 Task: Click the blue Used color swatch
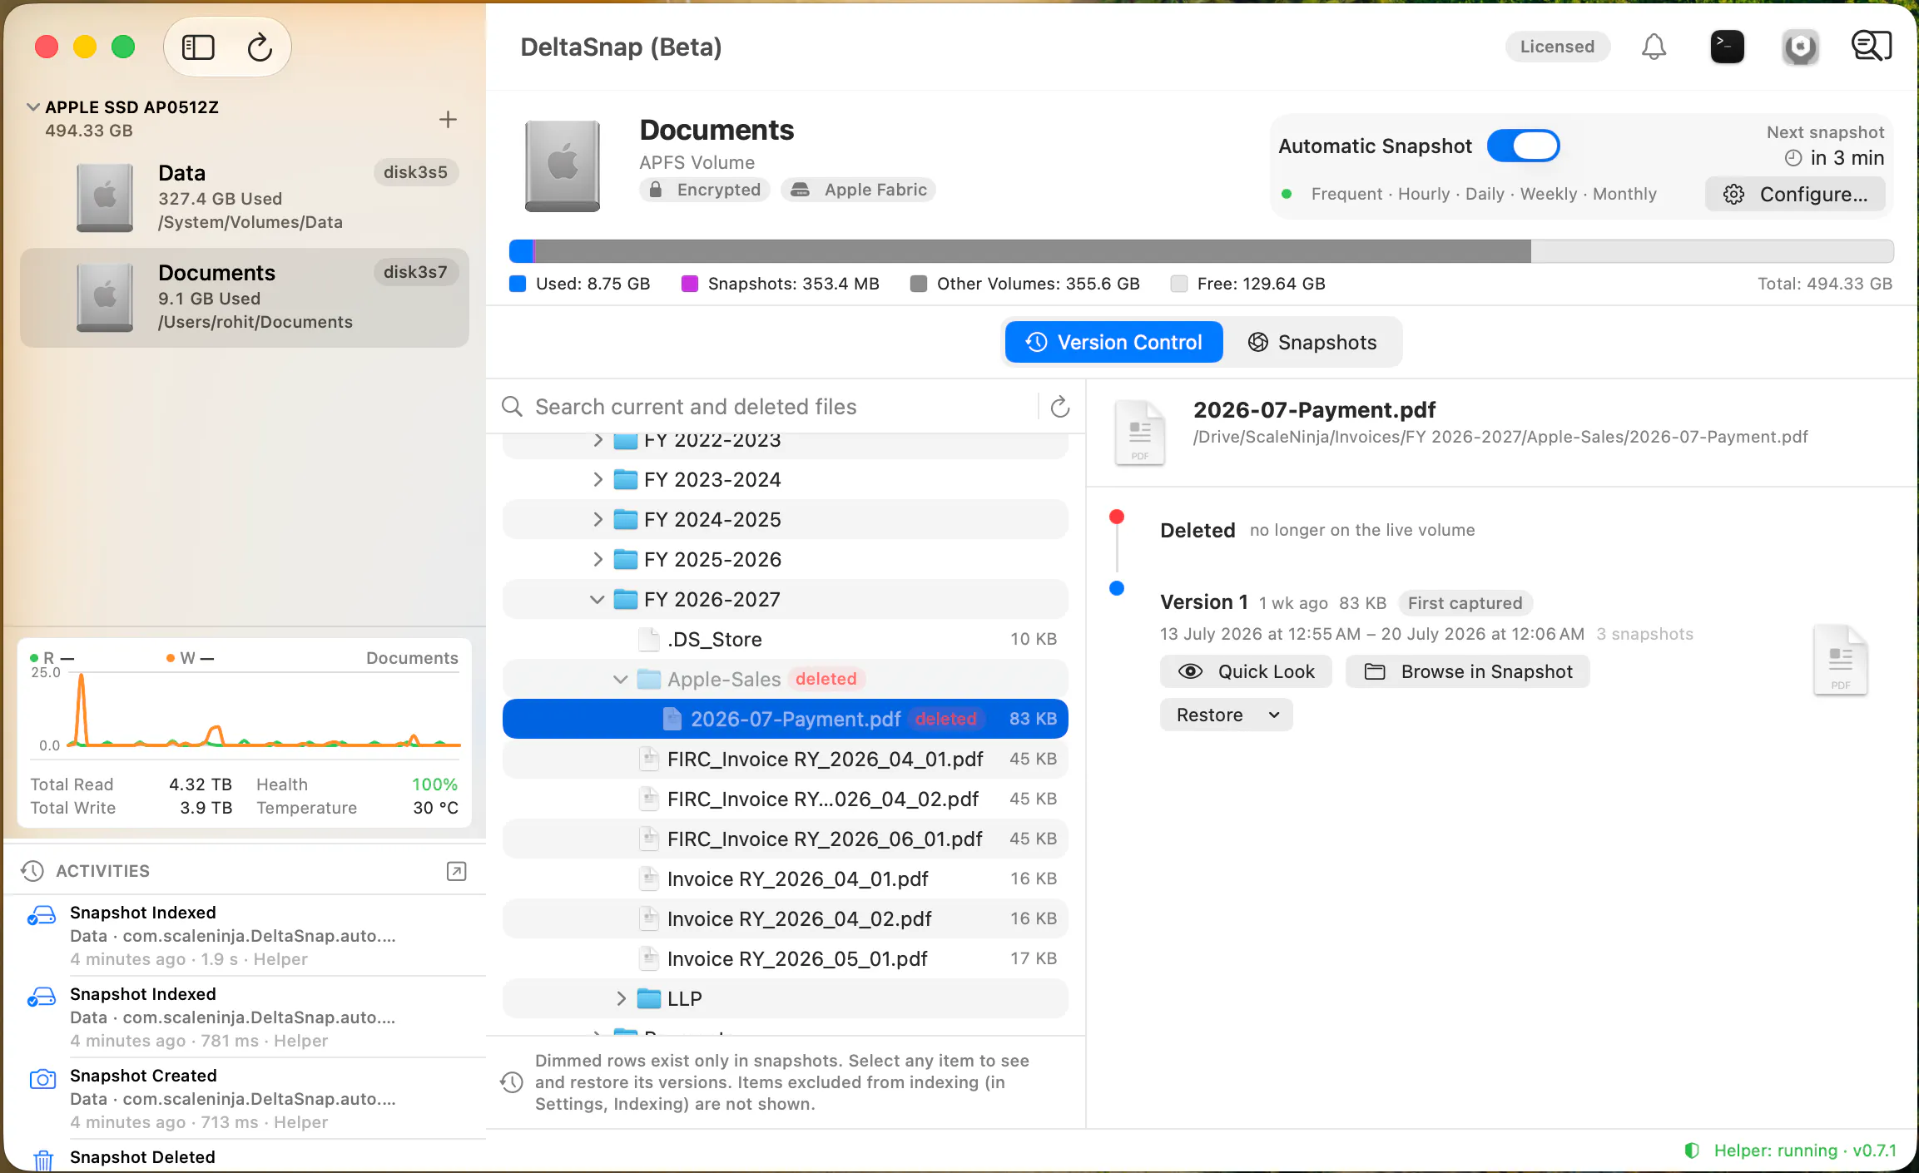[518, 284]
